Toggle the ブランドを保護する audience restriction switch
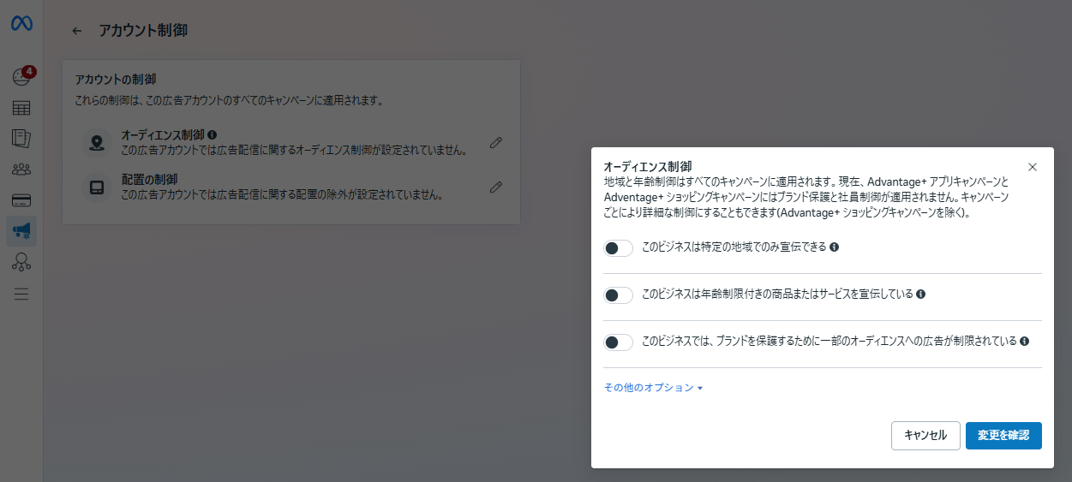The image size is (1072, 482). [618, 342]
